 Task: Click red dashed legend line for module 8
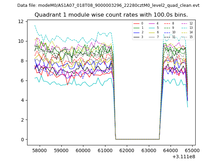point(167,23)
